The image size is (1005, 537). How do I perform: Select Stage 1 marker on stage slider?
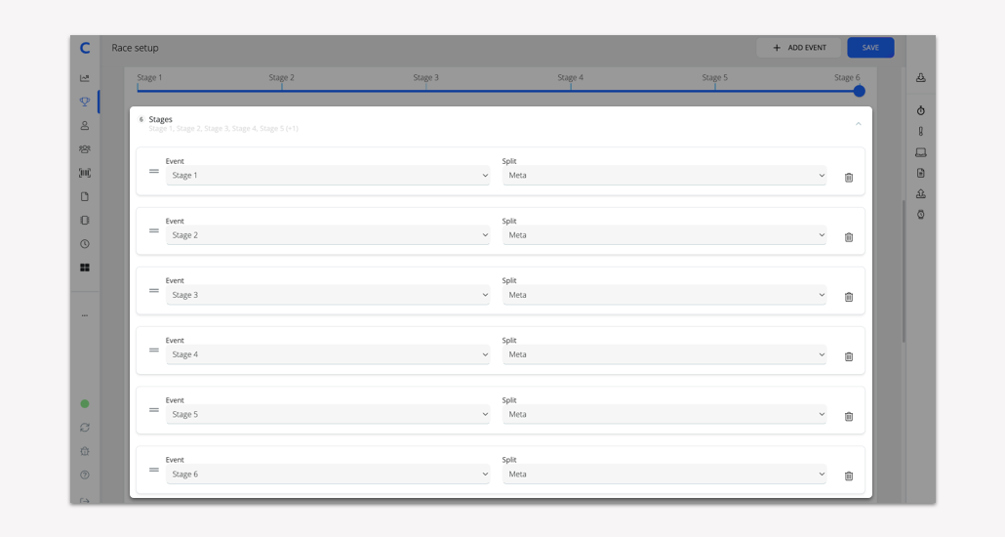149,78
